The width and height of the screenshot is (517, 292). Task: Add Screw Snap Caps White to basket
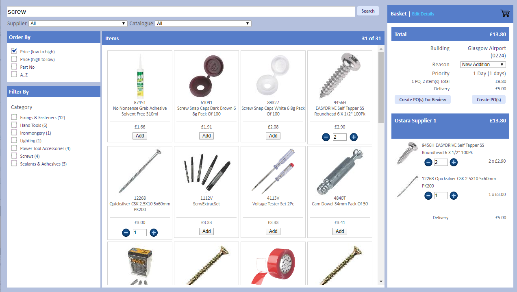coord(273,136)
